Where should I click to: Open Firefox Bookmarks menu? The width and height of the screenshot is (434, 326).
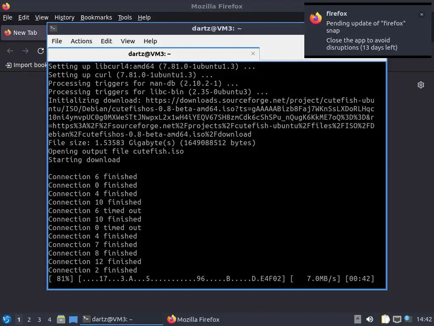pyautogui.click(x=96, y=17)
